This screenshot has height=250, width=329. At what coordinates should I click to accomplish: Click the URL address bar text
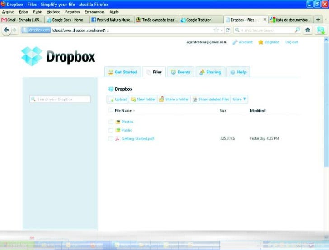click(80, 30)
